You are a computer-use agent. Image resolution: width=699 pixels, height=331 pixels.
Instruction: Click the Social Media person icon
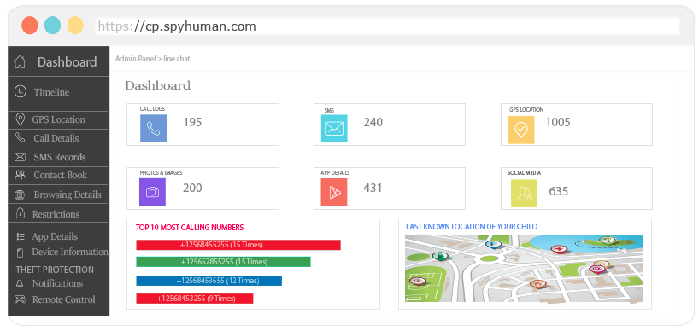pos(524,194)
